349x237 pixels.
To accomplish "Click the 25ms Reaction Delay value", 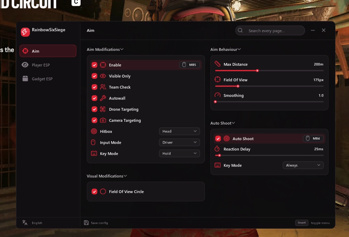I will (319, 149).
